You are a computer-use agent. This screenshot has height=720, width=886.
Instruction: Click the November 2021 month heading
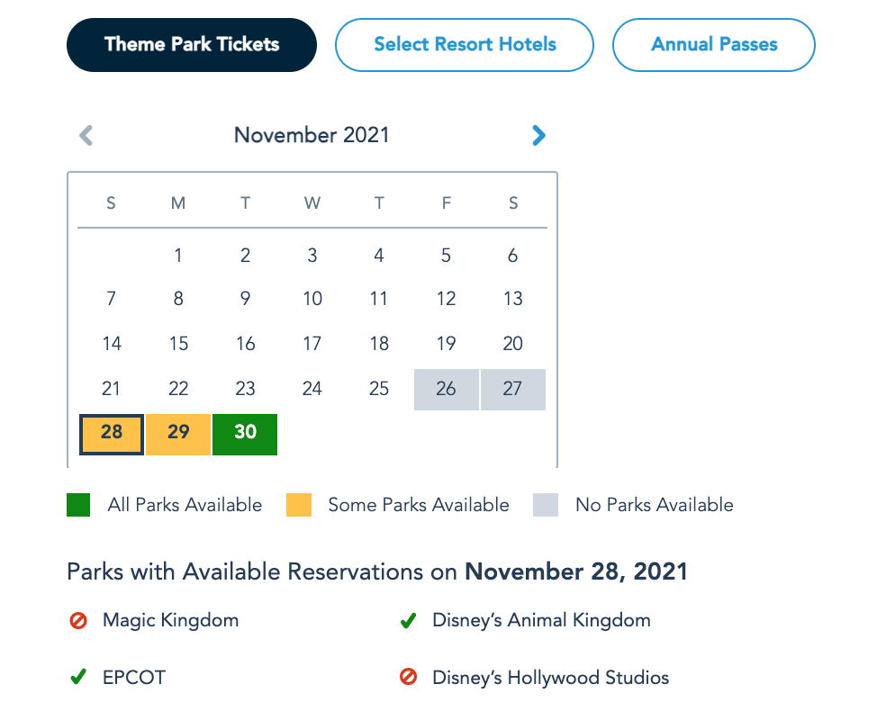pos(312,136)
